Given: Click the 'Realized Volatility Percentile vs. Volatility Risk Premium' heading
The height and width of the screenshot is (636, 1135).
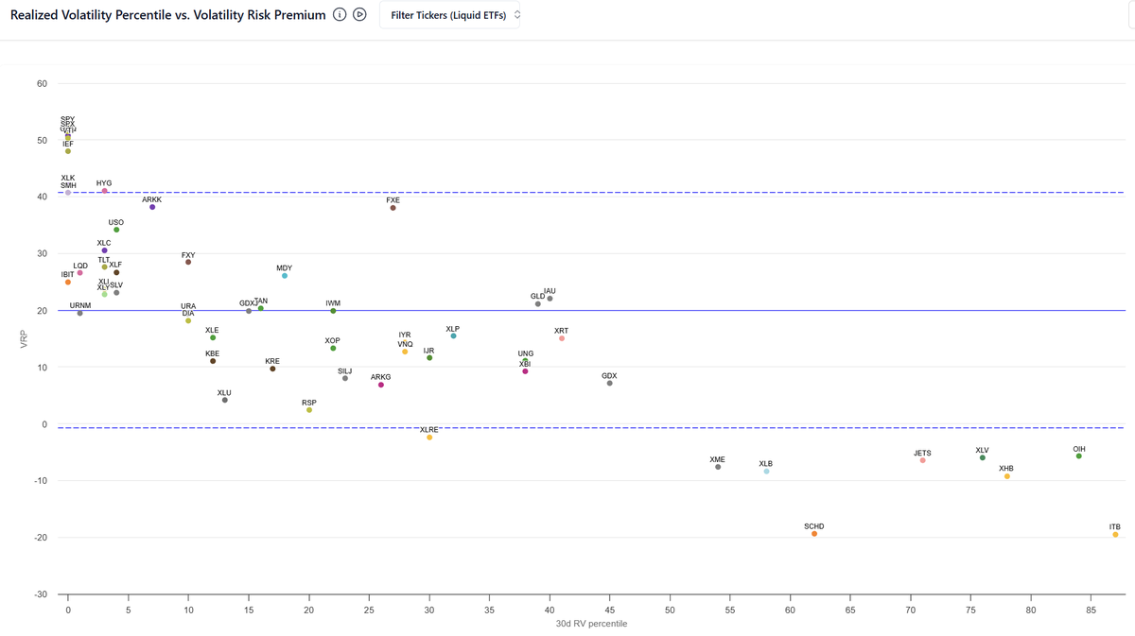Looking at the screenshot, I should [168, 15].
